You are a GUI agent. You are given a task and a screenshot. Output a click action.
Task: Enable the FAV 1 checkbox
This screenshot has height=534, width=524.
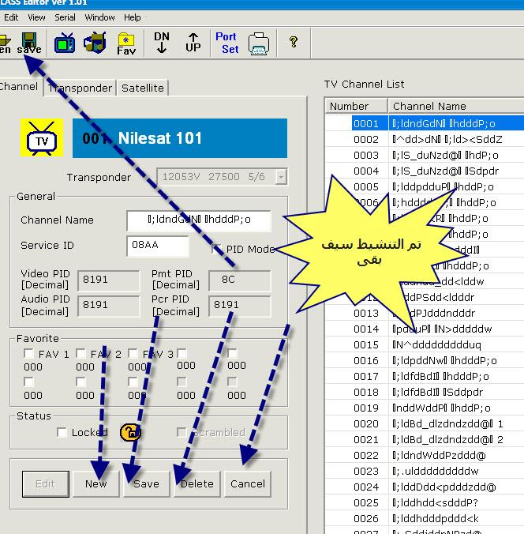click(28, 354)
